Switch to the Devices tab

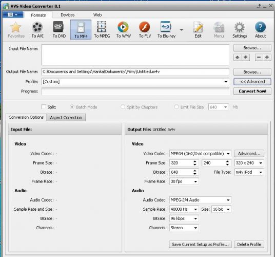(68, 15)
